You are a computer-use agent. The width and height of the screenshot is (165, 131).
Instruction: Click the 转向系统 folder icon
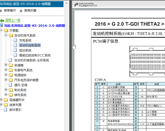tap(11, 95)
